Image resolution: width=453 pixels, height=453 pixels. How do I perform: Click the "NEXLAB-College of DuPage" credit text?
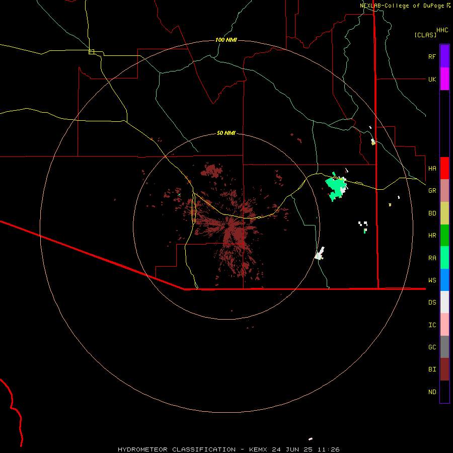point(402,6)
